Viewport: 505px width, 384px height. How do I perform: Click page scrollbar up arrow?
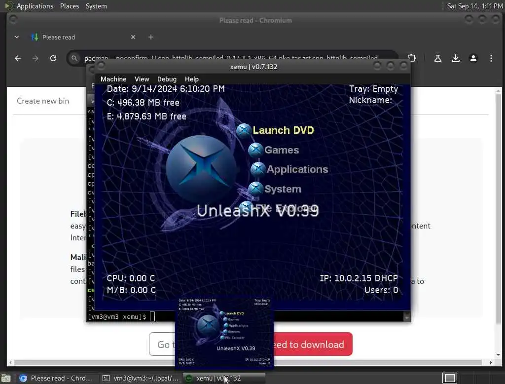[x=499, y=91]
